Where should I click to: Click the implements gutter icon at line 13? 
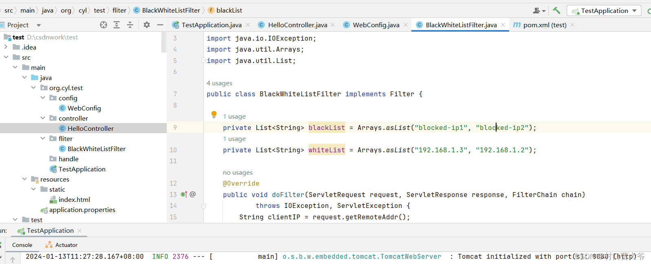tap(184, 195)
